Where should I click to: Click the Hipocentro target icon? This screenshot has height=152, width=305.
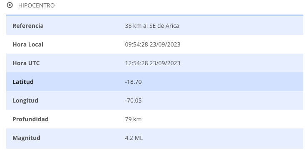point(10,5)
